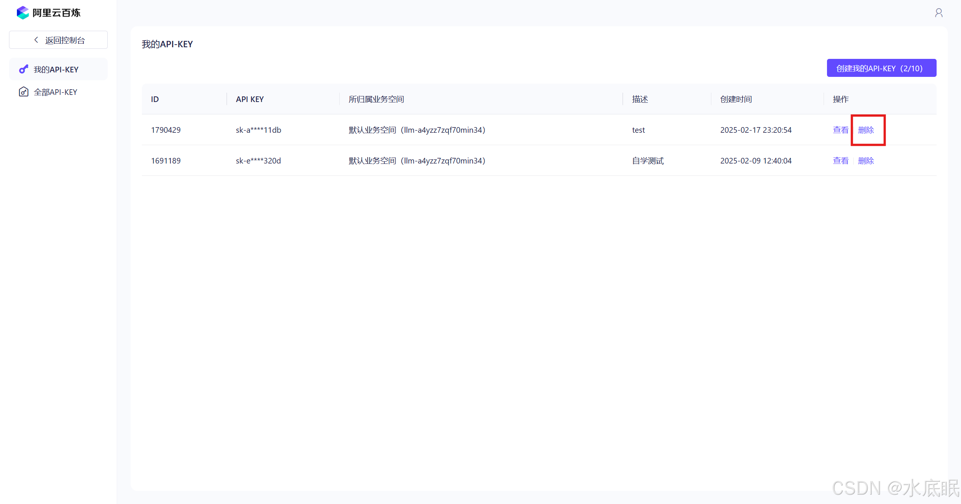
Task: Click 创建我的API-KEY (2/10) button
Action: 881,68
